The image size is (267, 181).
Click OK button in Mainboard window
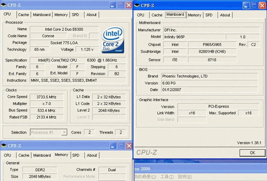click(252, 153)
